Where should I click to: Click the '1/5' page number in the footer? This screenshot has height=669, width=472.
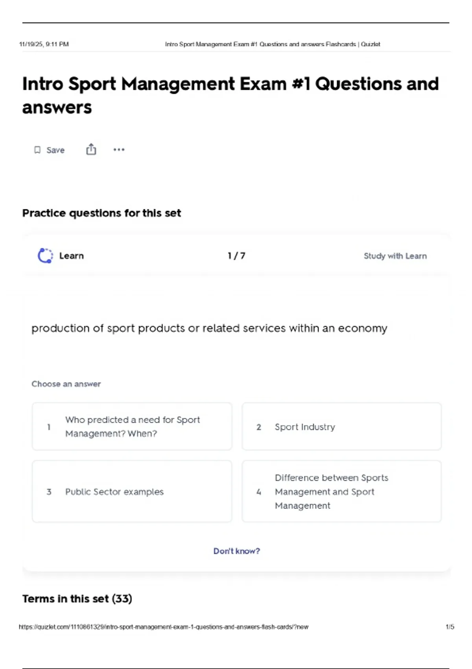coord(450,627)
